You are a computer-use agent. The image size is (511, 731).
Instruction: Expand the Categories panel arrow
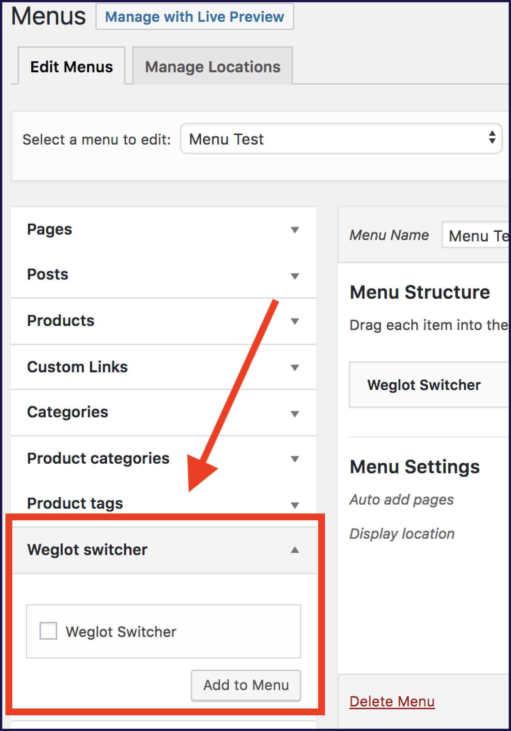click(295, 414)
